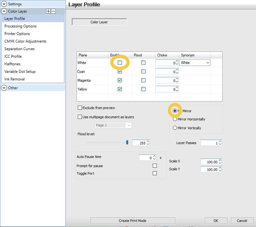
Task: Check the Flood box for Magenta
Action: pos(143,80)
